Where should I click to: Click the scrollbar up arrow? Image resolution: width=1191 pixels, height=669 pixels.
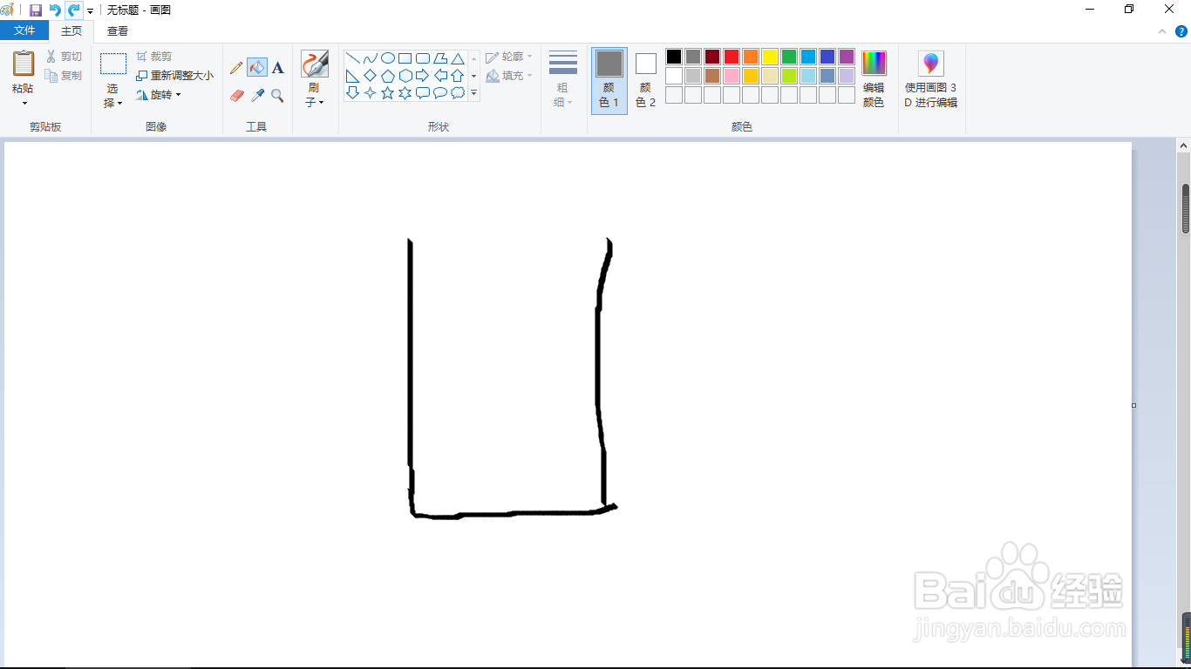(x=1184, y=146)
